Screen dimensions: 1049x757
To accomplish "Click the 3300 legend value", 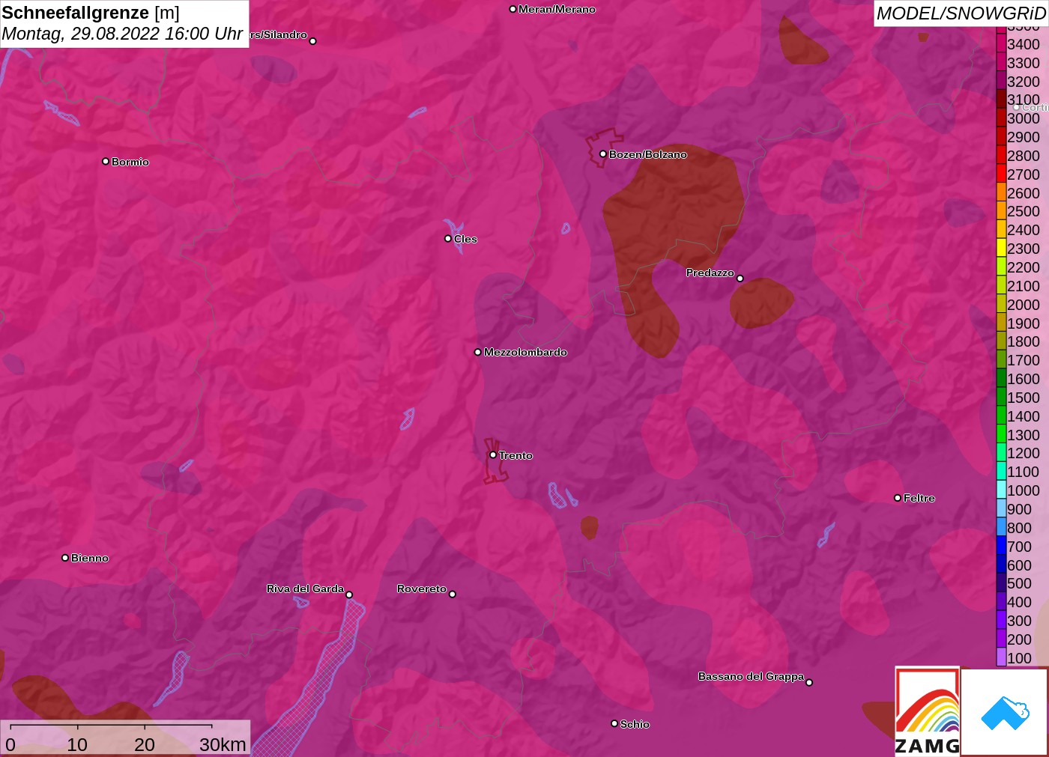I will click(x=1024, y=63).
